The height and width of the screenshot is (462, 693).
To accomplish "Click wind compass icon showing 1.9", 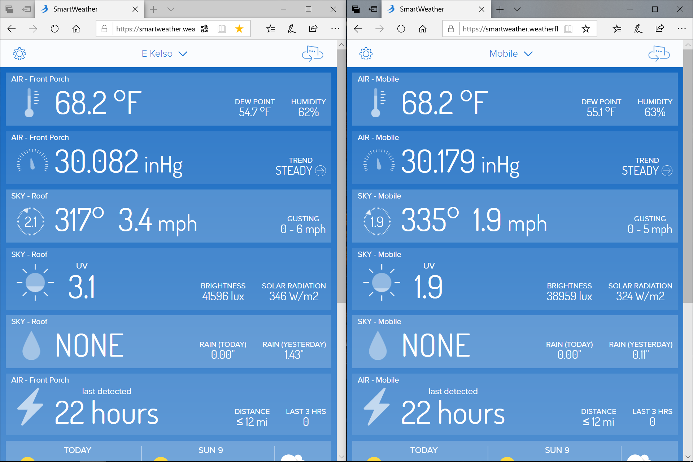I will [377, 222].
